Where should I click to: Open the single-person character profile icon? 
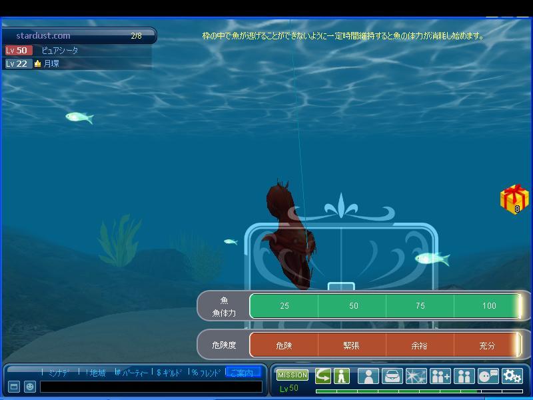(x=368, y=376)
